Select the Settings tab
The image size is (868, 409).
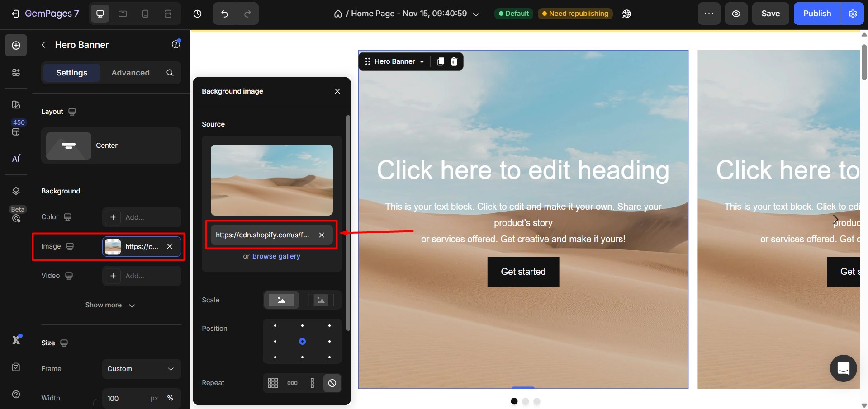point(71,73)
